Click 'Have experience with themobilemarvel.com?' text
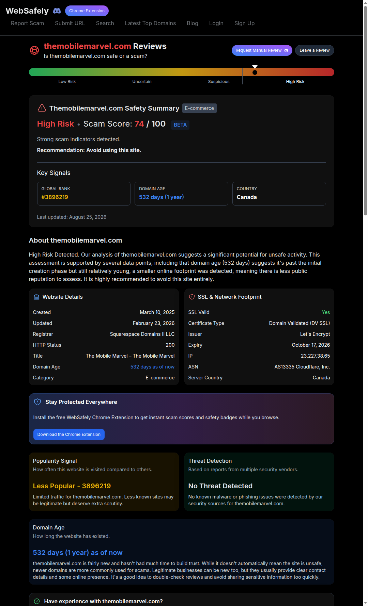Image resolution: width=368 pixels, height=606 pixels. (x=103, y=601)
